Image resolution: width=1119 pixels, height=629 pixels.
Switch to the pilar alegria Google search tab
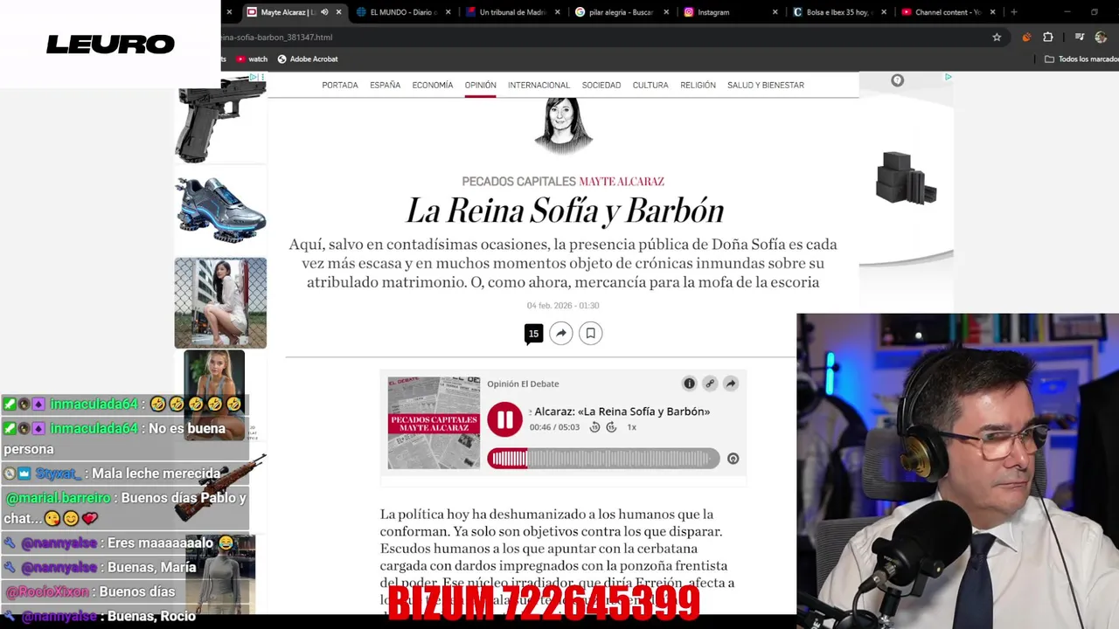pos(621,12)
